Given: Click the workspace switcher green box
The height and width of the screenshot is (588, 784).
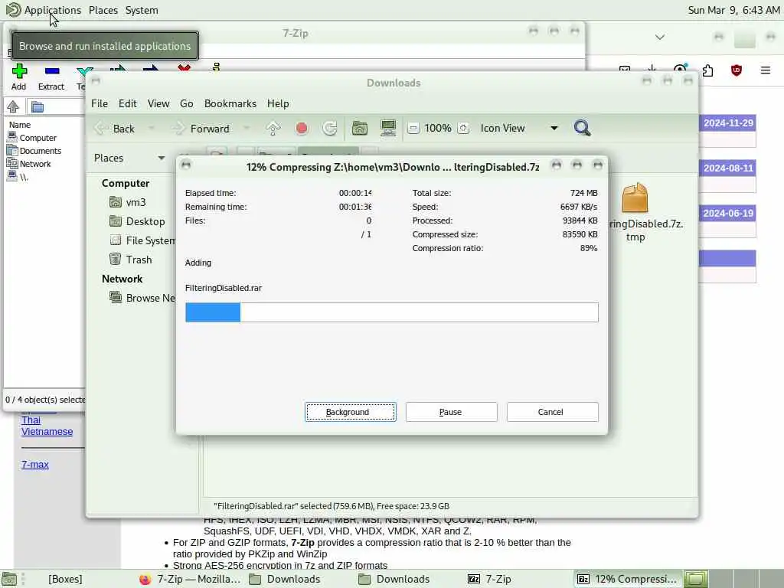Looking at the screenshot, I should pyautogui.click(x=695, y=579).
